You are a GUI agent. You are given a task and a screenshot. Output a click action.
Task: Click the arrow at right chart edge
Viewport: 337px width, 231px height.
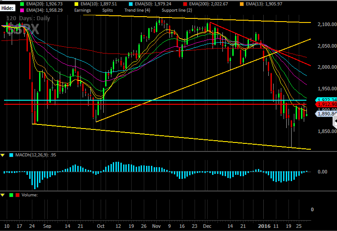[336, 121]
